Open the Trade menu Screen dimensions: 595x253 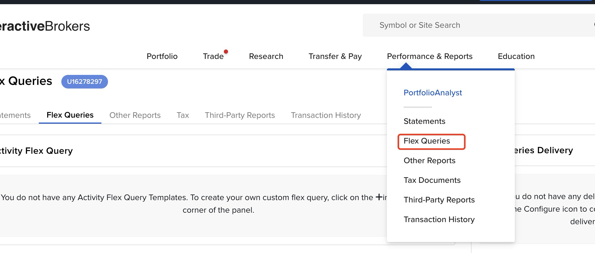213,56
